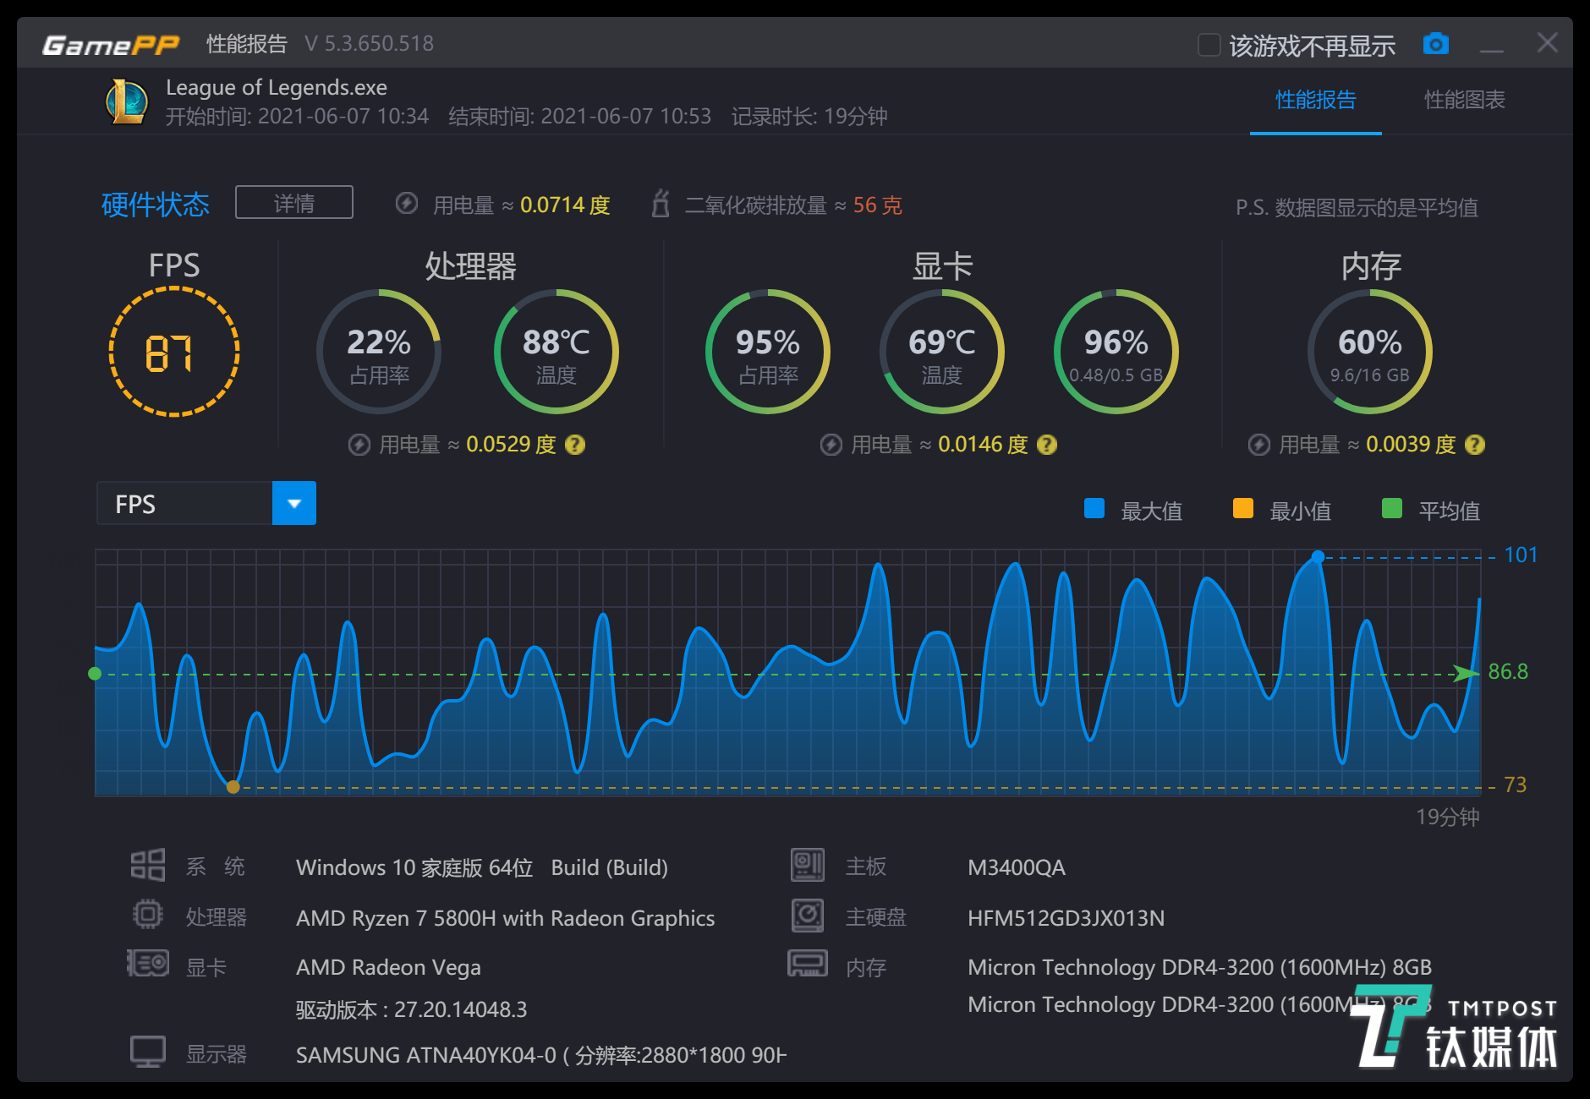
Task: Click the motherboard icon beside M3400QA
Action: click(x=808, y=865)
